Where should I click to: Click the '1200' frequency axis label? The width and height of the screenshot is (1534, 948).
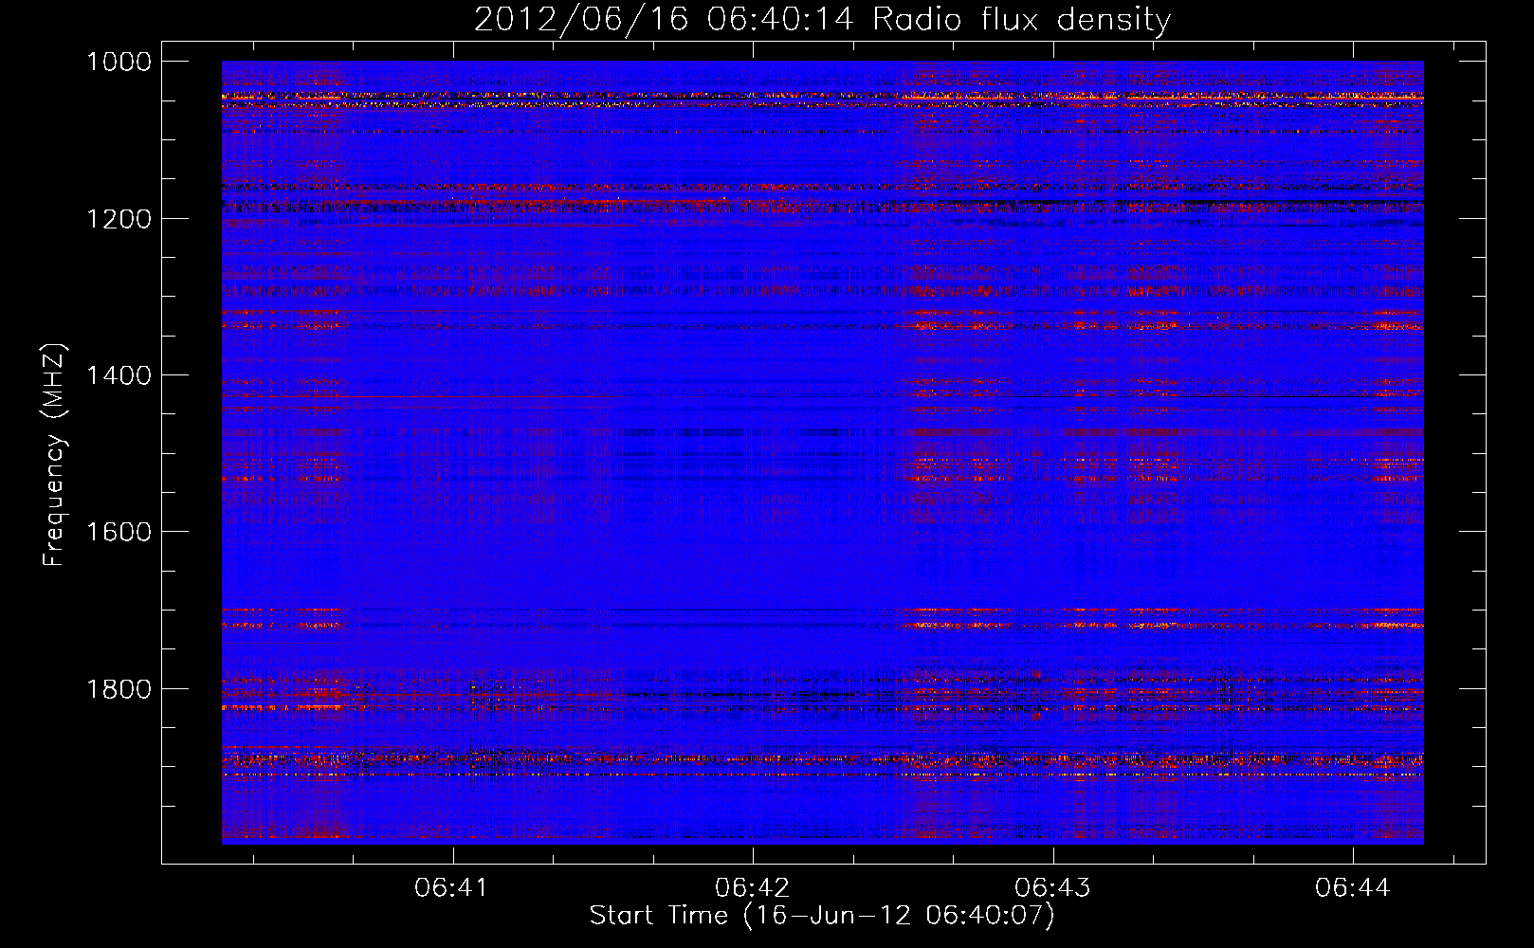[119, 219]
